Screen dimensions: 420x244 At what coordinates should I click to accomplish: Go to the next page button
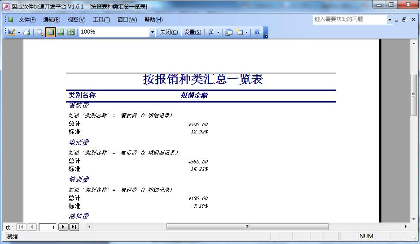63,227
